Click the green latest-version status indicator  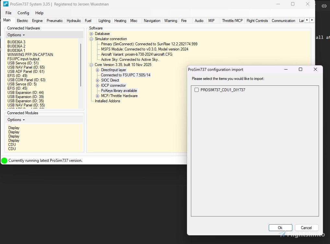(x=4, y=160)
